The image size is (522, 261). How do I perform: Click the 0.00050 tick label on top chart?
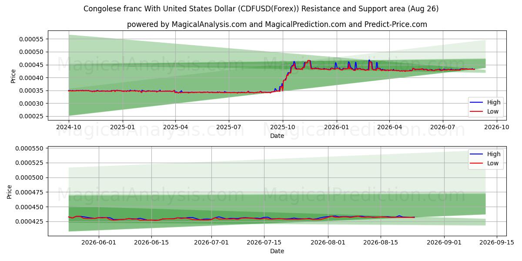coord(31,52)
